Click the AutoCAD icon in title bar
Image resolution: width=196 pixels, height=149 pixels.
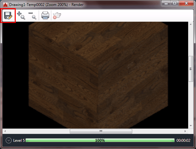(5, 5)
